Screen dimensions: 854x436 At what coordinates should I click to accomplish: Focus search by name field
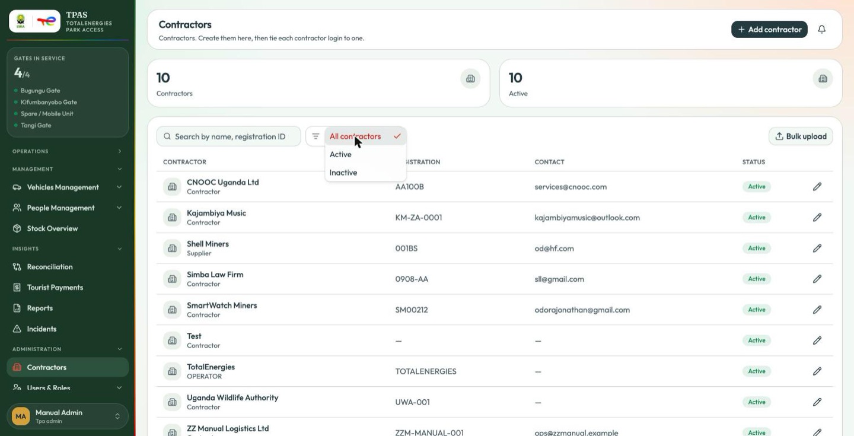pos(229,136)
